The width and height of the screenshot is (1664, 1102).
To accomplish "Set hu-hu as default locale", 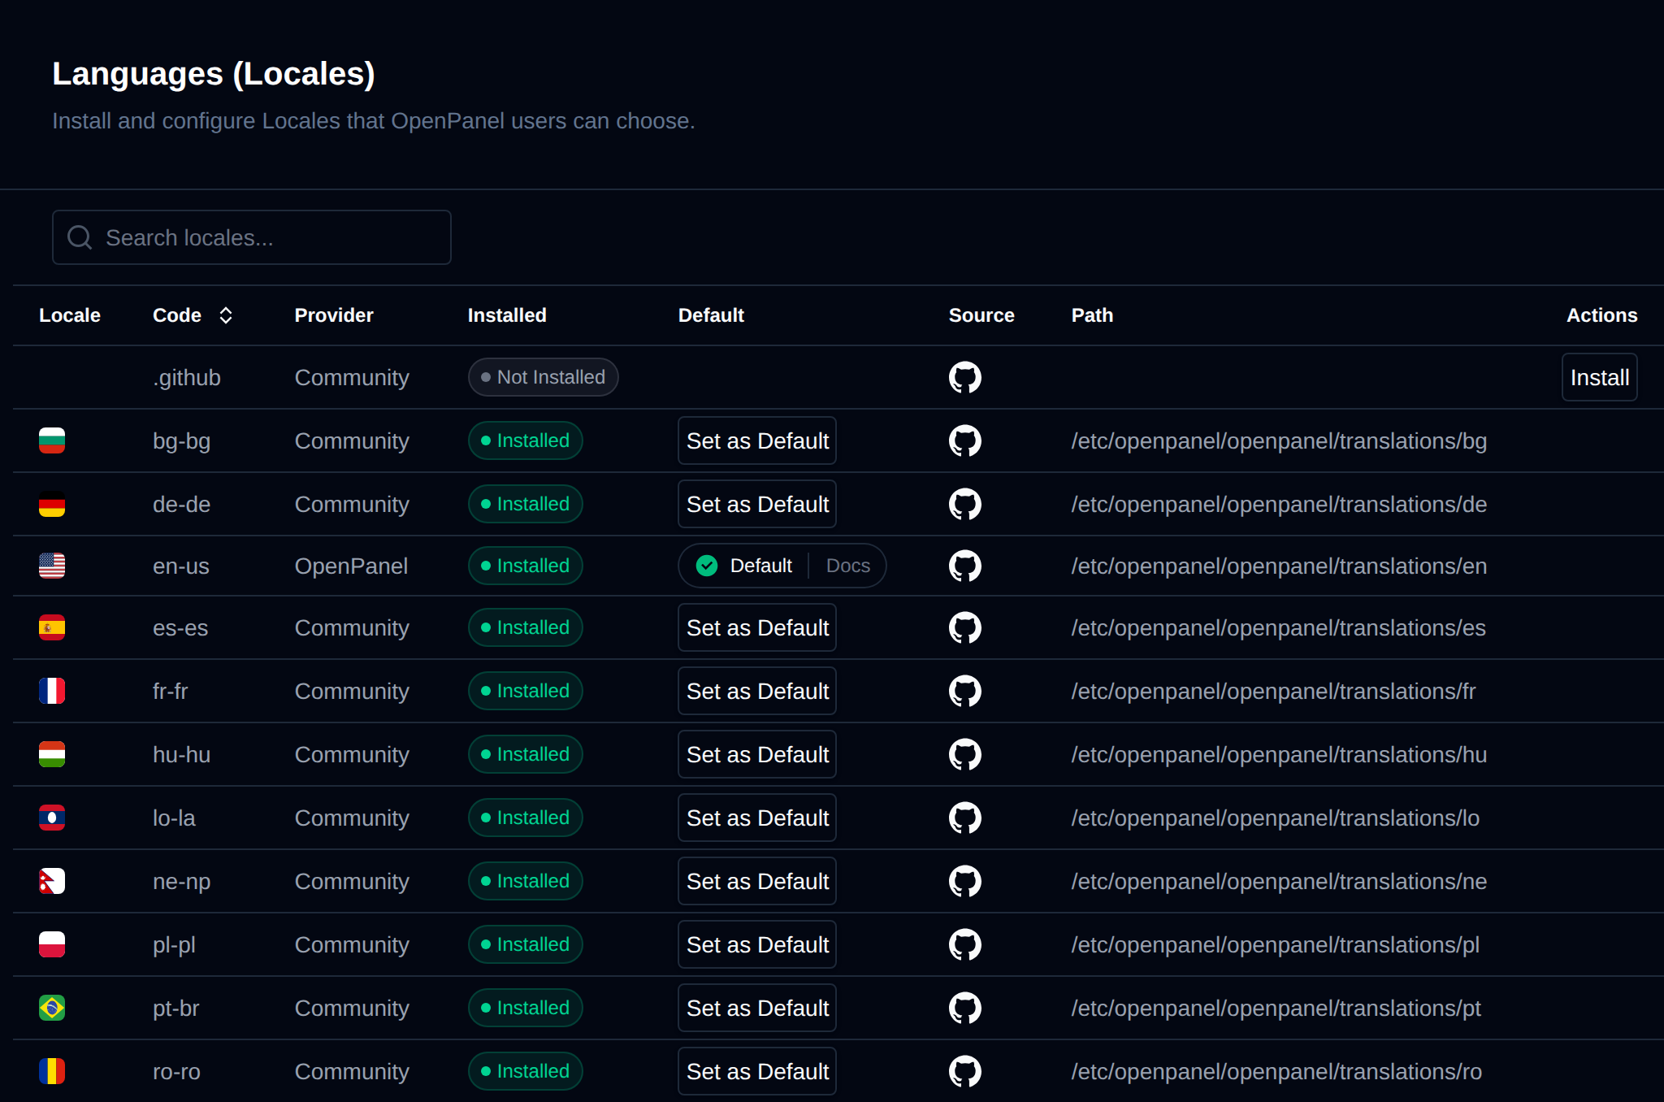I will [x=757, y=754].
